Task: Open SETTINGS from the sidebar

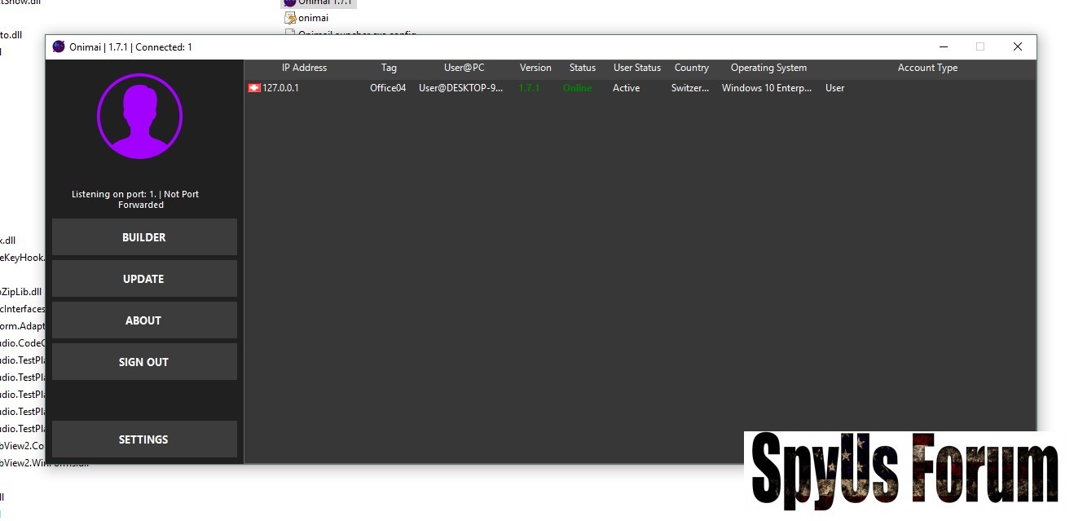Action: point(144,439)
